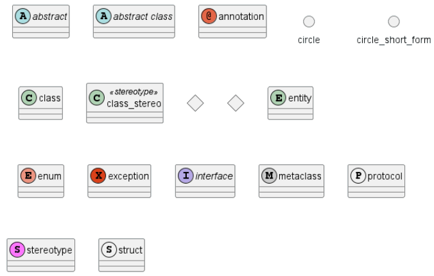Click the diamond next to the class_stereo box
The image size is (434, 276).
coord(195,103)
